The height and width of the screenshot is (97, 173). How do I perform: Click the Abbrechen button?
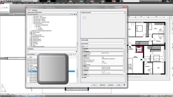click(102, 85)
